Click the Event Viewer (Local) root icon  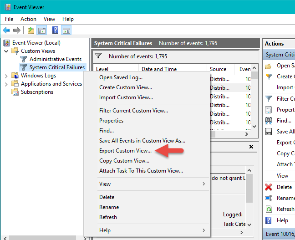coord(6,43)
